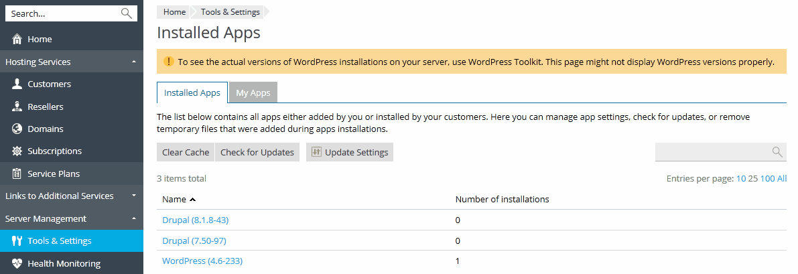Click the Customers person icon
Screen dimensions: 798x274
click(x=17, y=84)
